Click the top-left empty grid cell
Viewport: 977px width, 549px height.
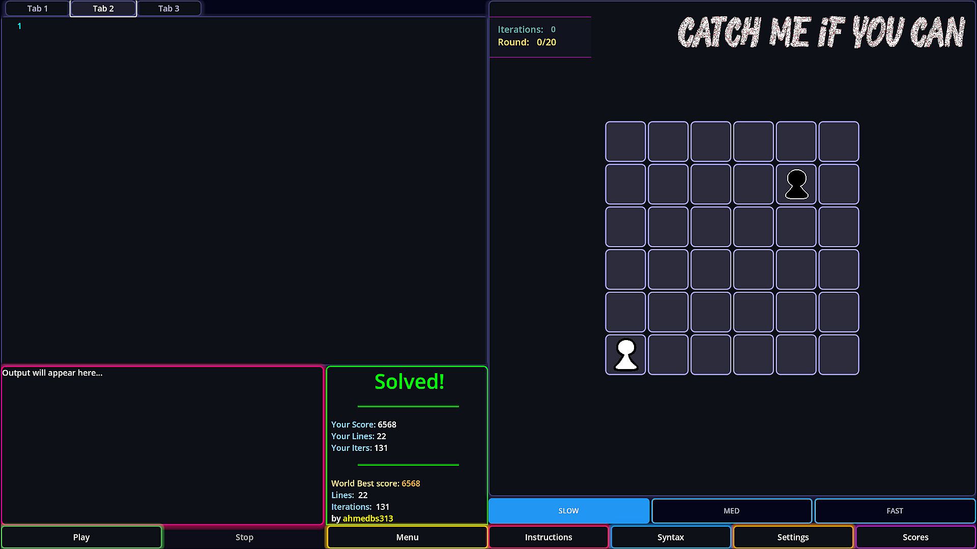pos(625,141)
